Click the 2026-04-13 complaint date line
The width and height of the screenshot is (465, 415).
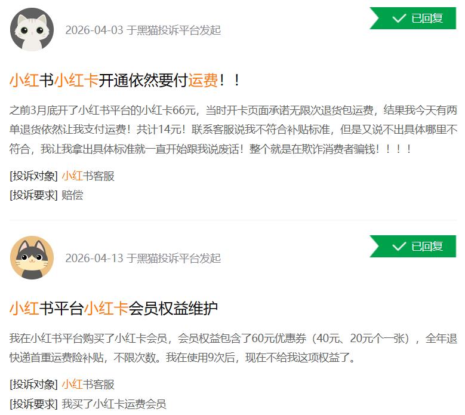[x=143, y=258]
